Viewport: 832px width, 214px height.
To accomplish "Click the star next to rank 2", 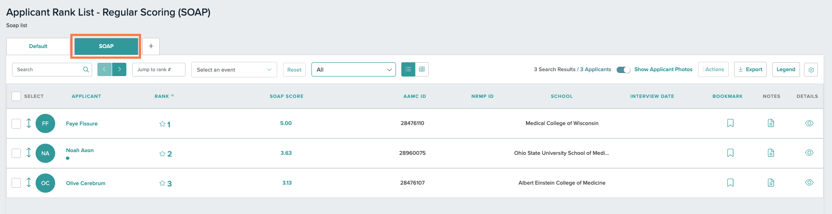I will [162, 153].
